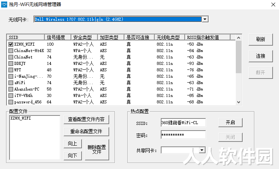The height and width of the screenshot is (169, 279).
Task: Click the 开启 hotspot start button
Action: (230, 123)
